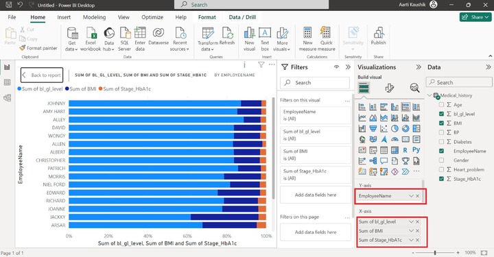
Task: Open the File menu
Action: [x=12, y=17]
